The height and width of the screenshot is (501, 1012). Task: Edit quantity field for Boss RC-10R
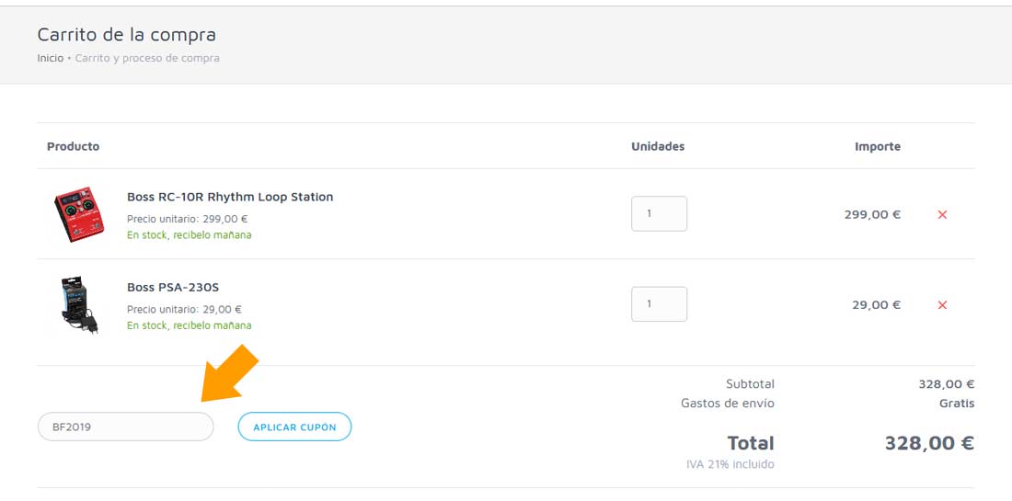pos(659,213)
